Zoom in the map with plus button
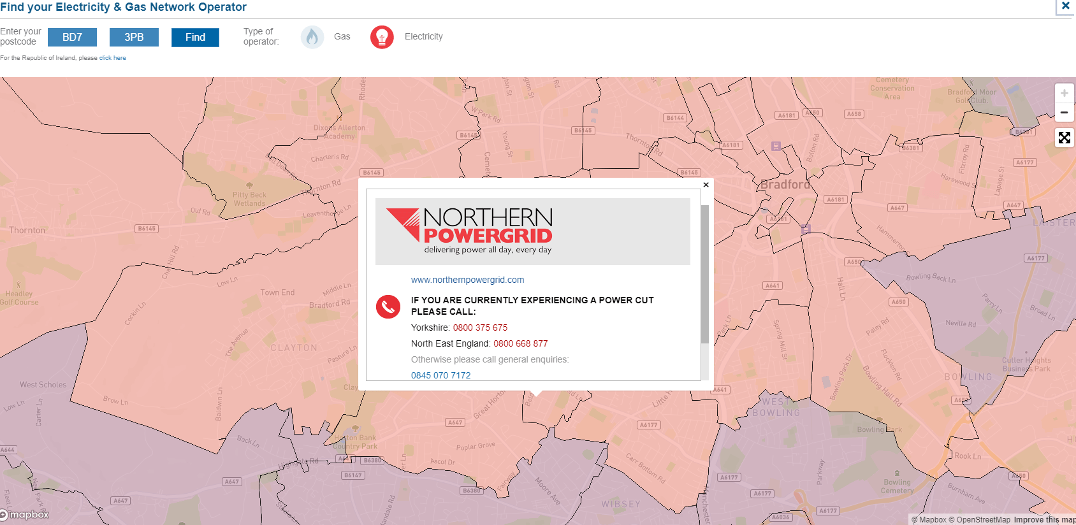This screenshot has height=525, width=1076. point(1064,93)
